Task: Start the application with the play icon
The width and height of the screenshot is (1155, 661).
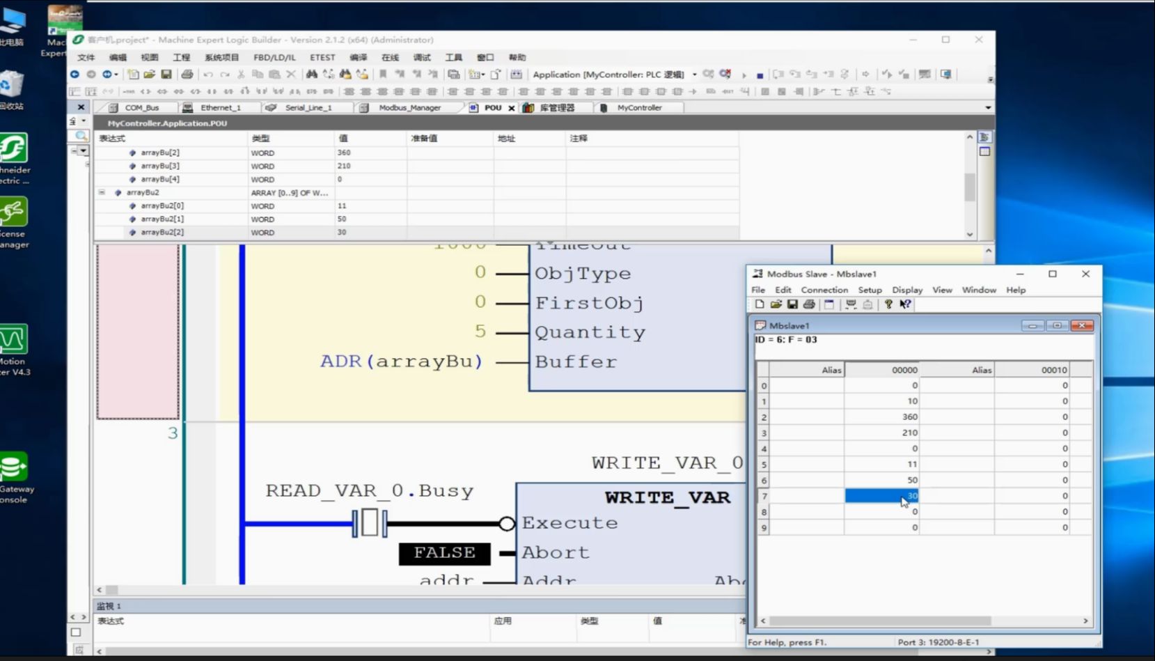Action: click(x=744, y=75)
